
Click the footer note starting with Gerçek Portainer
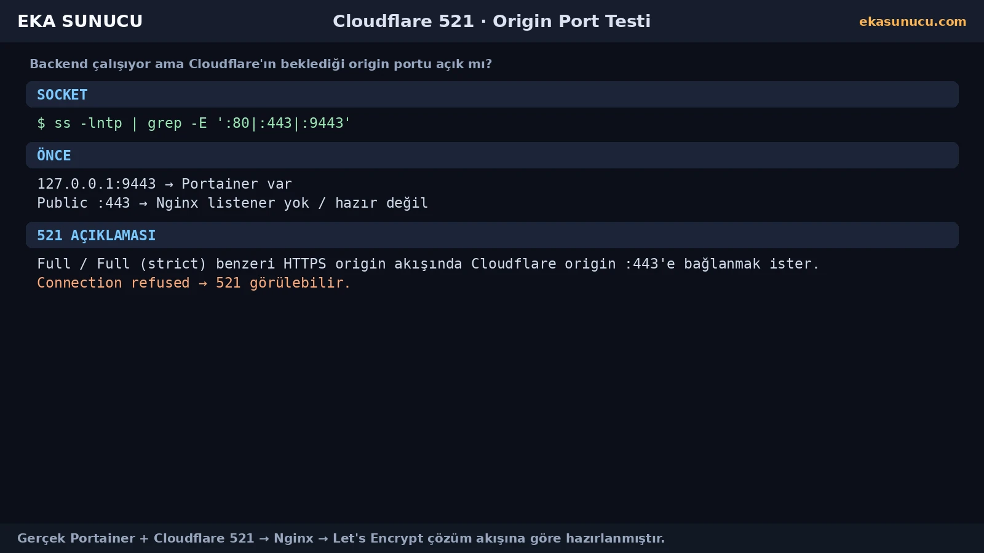[341, 538]
